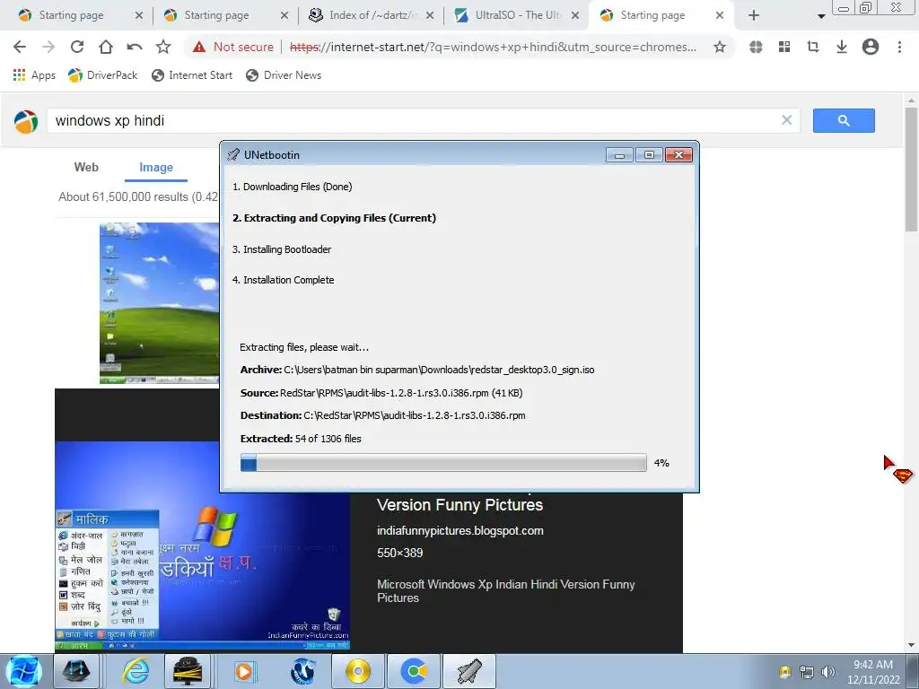The image size is (919, 689).
Task: Open the Windows Start menu
Action: coord(23,671)
